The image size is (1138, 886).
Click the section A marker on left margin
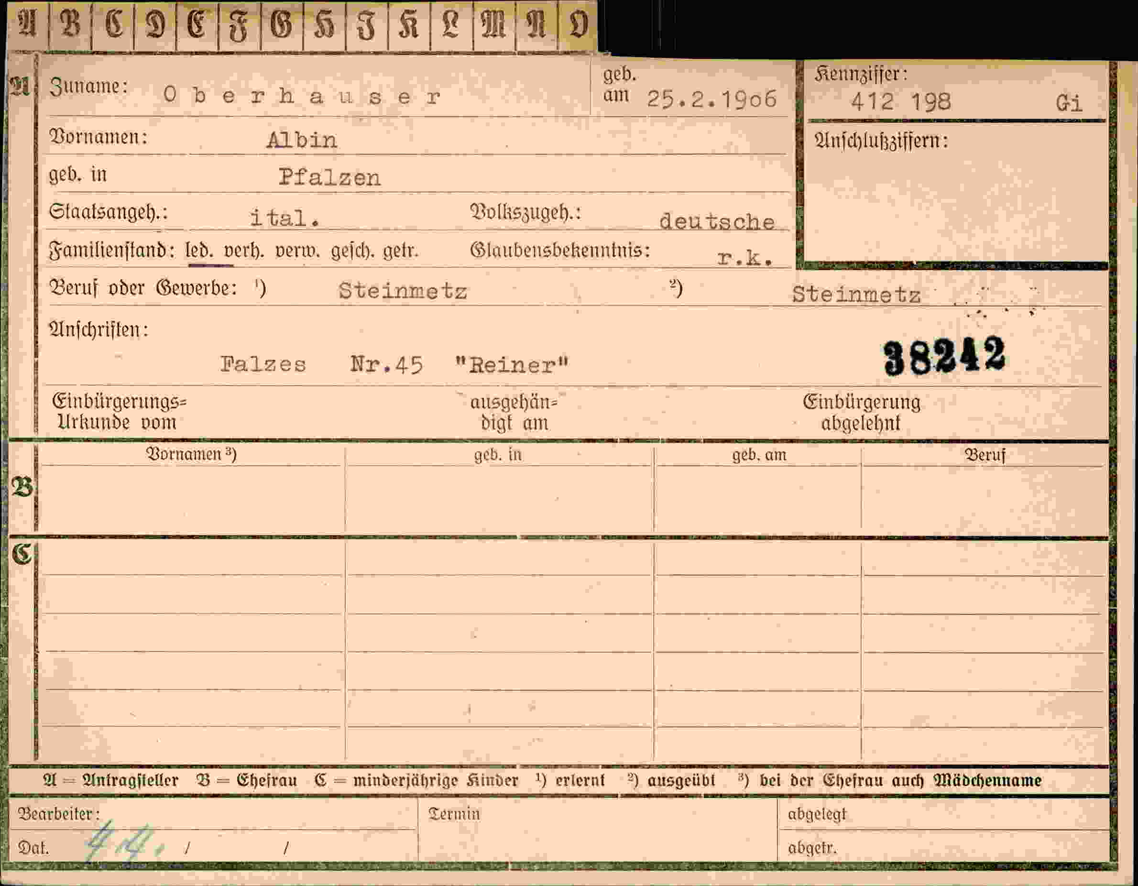tap(21, 87)
